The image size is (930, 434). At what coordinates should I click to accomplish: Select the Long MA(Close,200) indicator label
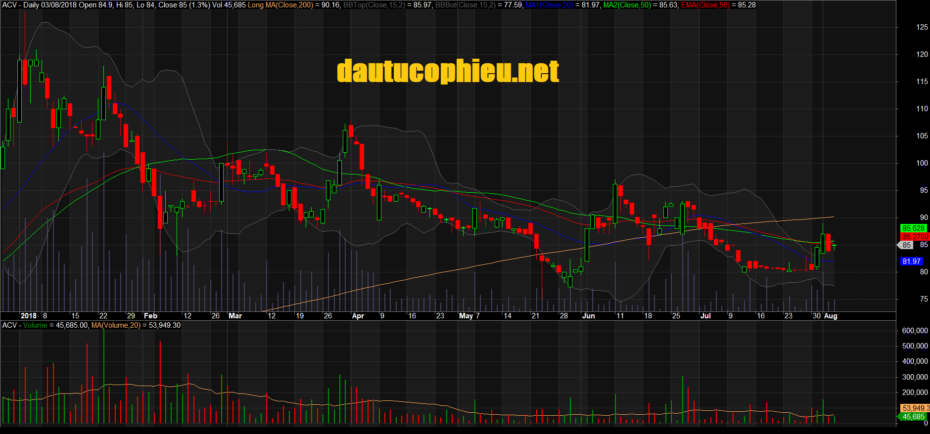tap(280, 5)
